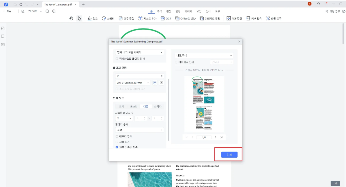The image size is (346, 187).
Task: Uncheck 자동 가운데 맞춤 checkbox
Action: pyautogui.click(x=117, y=147)
